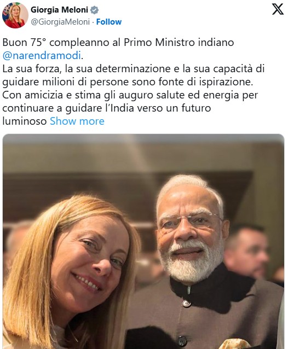Expand the tweet with Show more
The width and height of the screenshot is (288, 349).
pyautogui.click(x=77, y=121)
